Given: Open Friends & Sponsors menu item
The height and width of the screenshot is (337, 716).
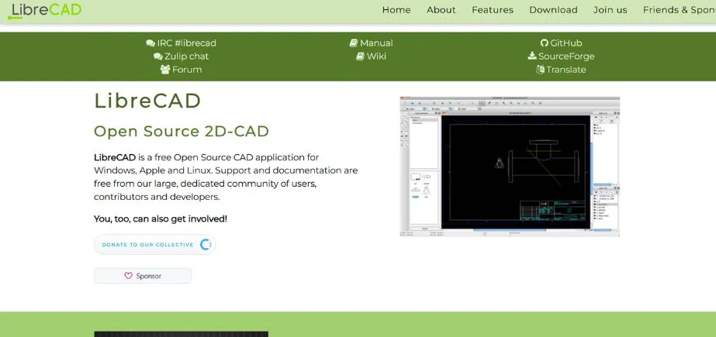Looking at the screenshot, I should tap(680, 10).
